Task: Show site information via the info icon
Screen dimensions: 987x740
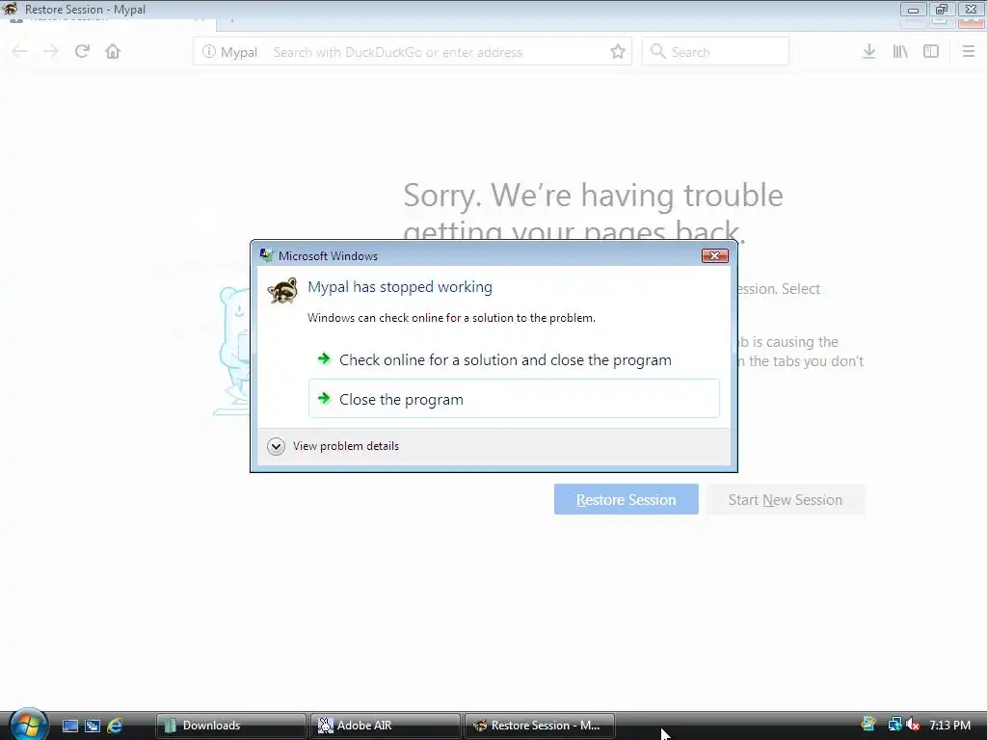Action: coord(208,52)
